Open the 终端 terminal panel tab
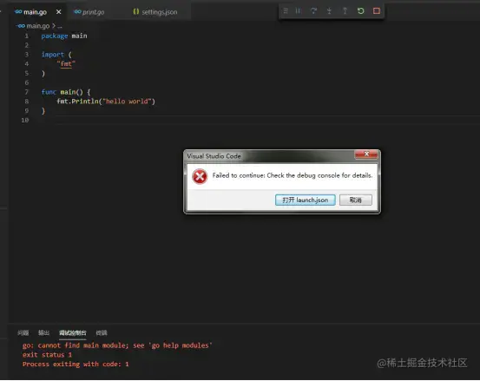Viewport: 480px width, 381px height. [102, 332]
